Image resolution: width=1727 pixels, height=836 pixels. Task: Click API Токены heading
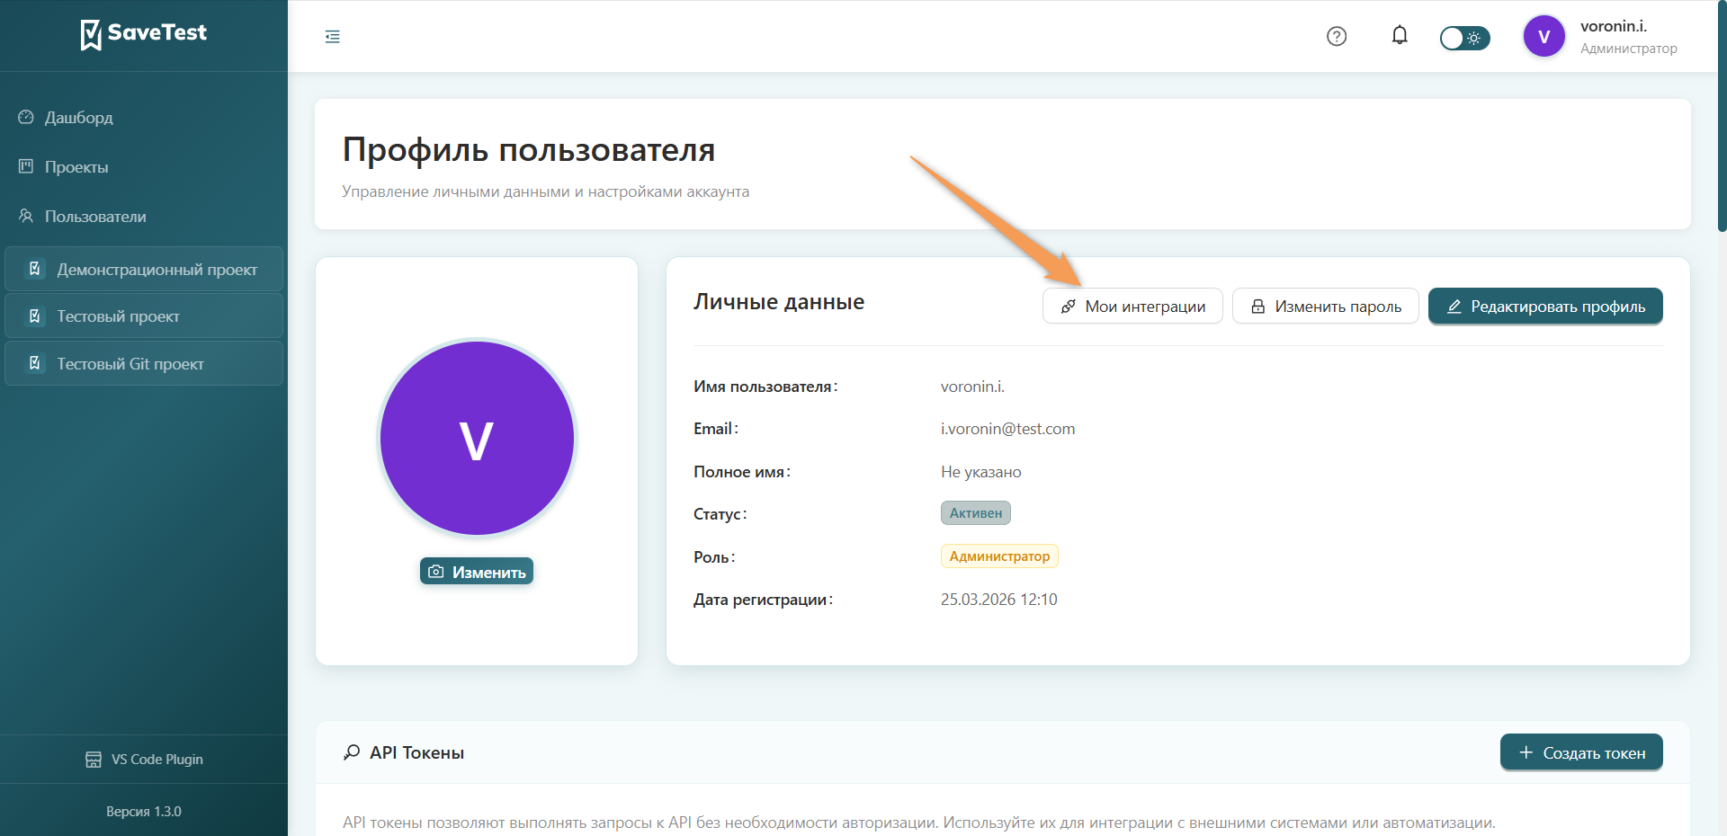point(417,753)
